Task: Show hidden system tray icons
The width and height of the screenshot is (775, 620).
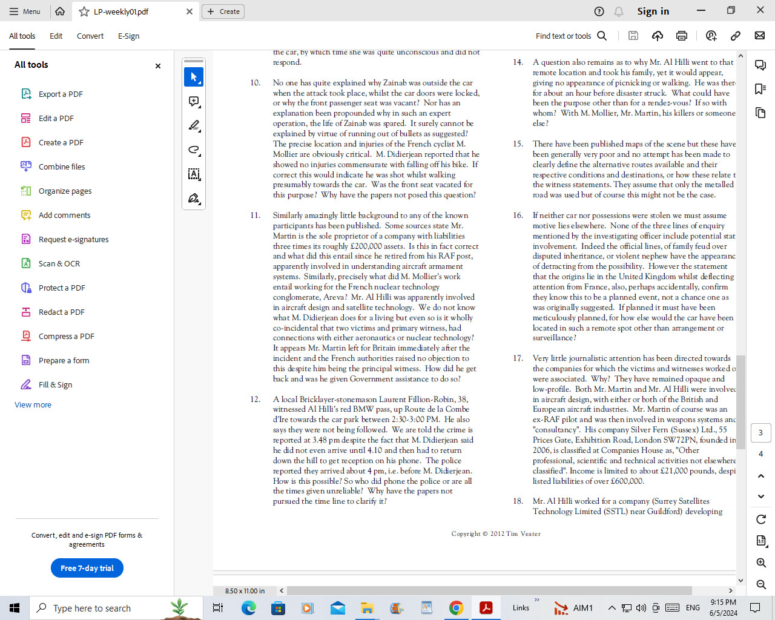Action: (x=612, y=608)
